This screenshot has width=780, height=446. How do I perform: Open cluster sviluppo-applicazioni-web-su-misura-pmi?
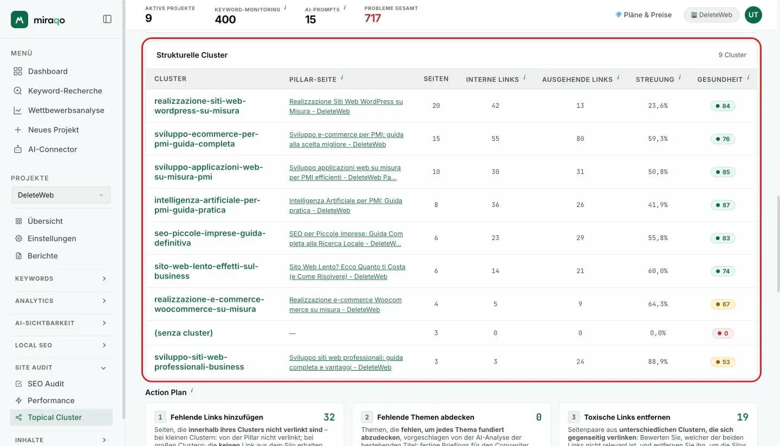pos(209,172)
